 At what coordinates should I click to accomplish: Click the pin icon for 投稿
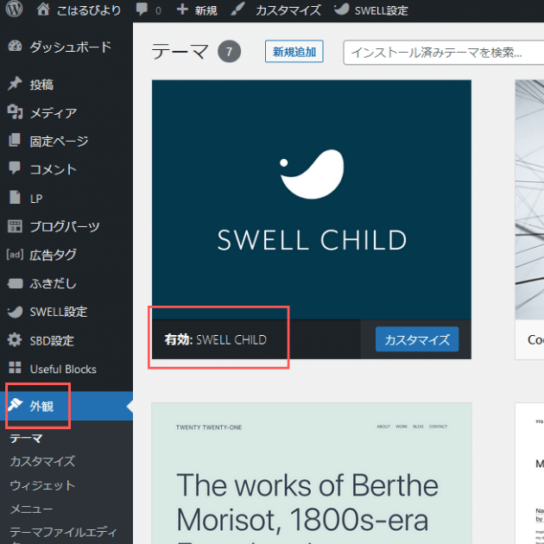pyautogui.click(x=15, y=84)
